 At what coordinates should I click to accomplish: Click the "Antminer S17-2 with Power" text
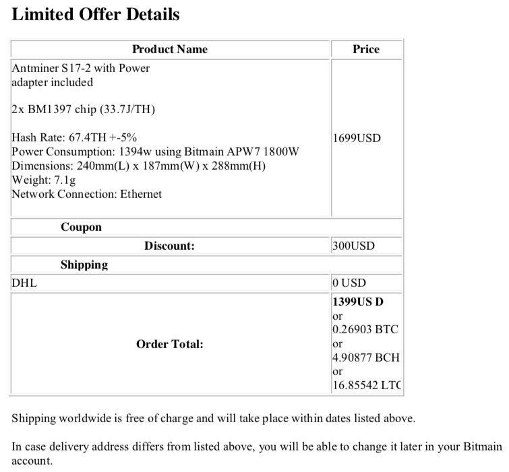click(81, 68)
